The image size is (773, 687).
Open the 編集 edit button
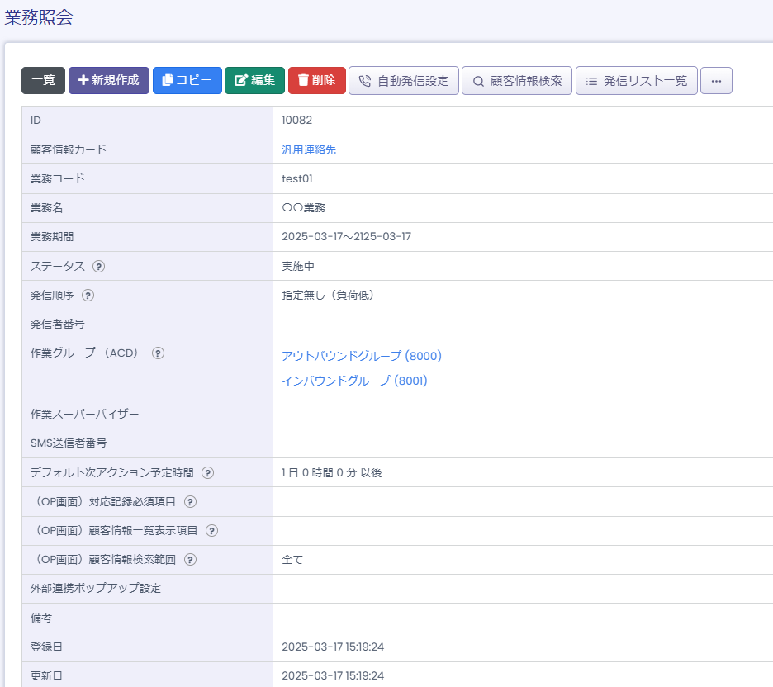point(254,80)
